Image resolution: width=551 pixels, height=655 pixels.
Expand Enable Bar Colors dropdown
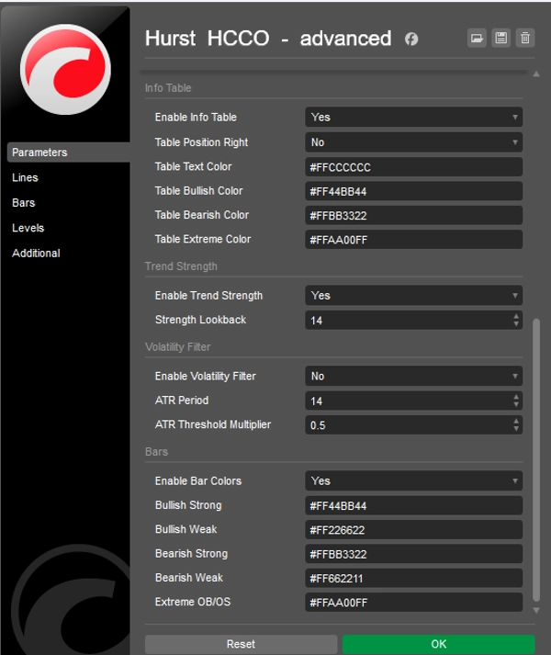click(413, 481)
